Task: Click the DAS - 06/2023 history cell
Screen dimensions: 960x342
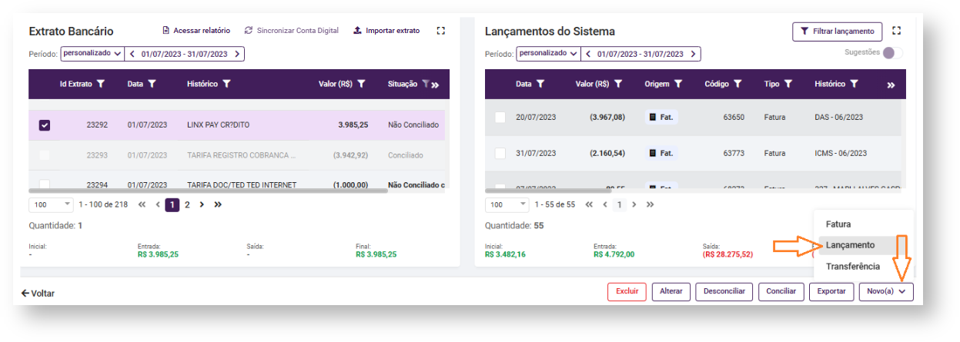Action: point(838,117)
